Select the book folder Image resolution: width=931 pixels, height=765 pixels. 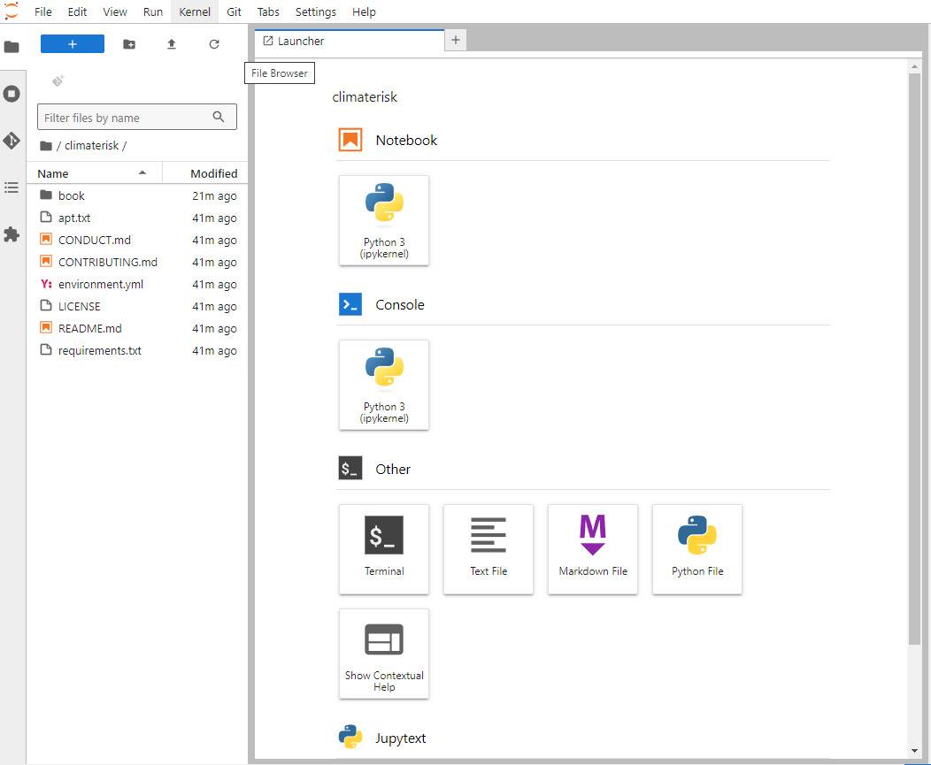(x=137, y=195)
